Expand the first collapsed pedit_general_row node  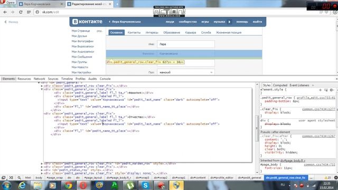(42, 85)
